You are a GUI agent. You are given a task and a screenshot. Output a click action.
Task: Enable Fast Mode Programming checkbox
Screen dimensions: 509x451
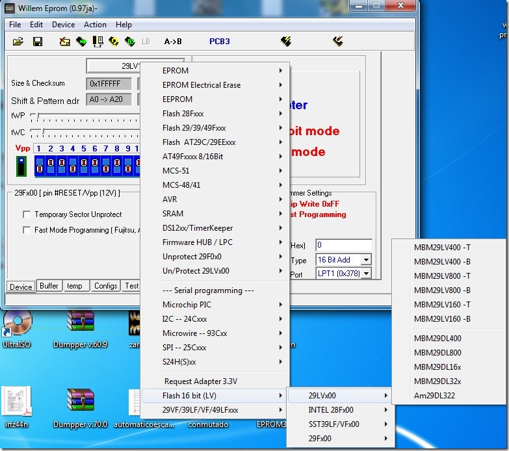tap(27, 230)
